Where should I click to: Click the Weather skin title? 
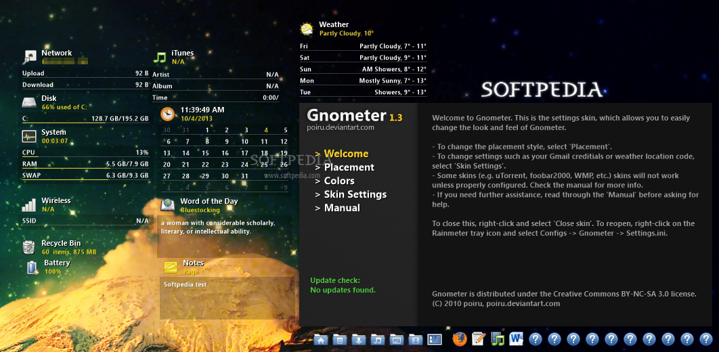334,24
